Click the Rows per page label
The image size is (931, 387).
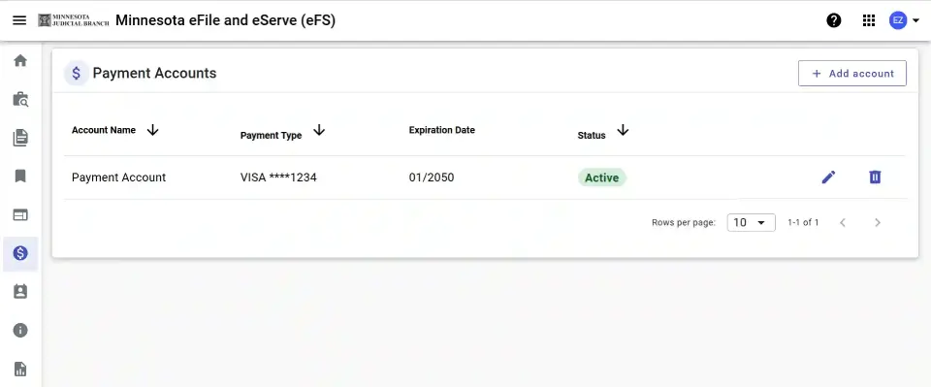(684, 222)
